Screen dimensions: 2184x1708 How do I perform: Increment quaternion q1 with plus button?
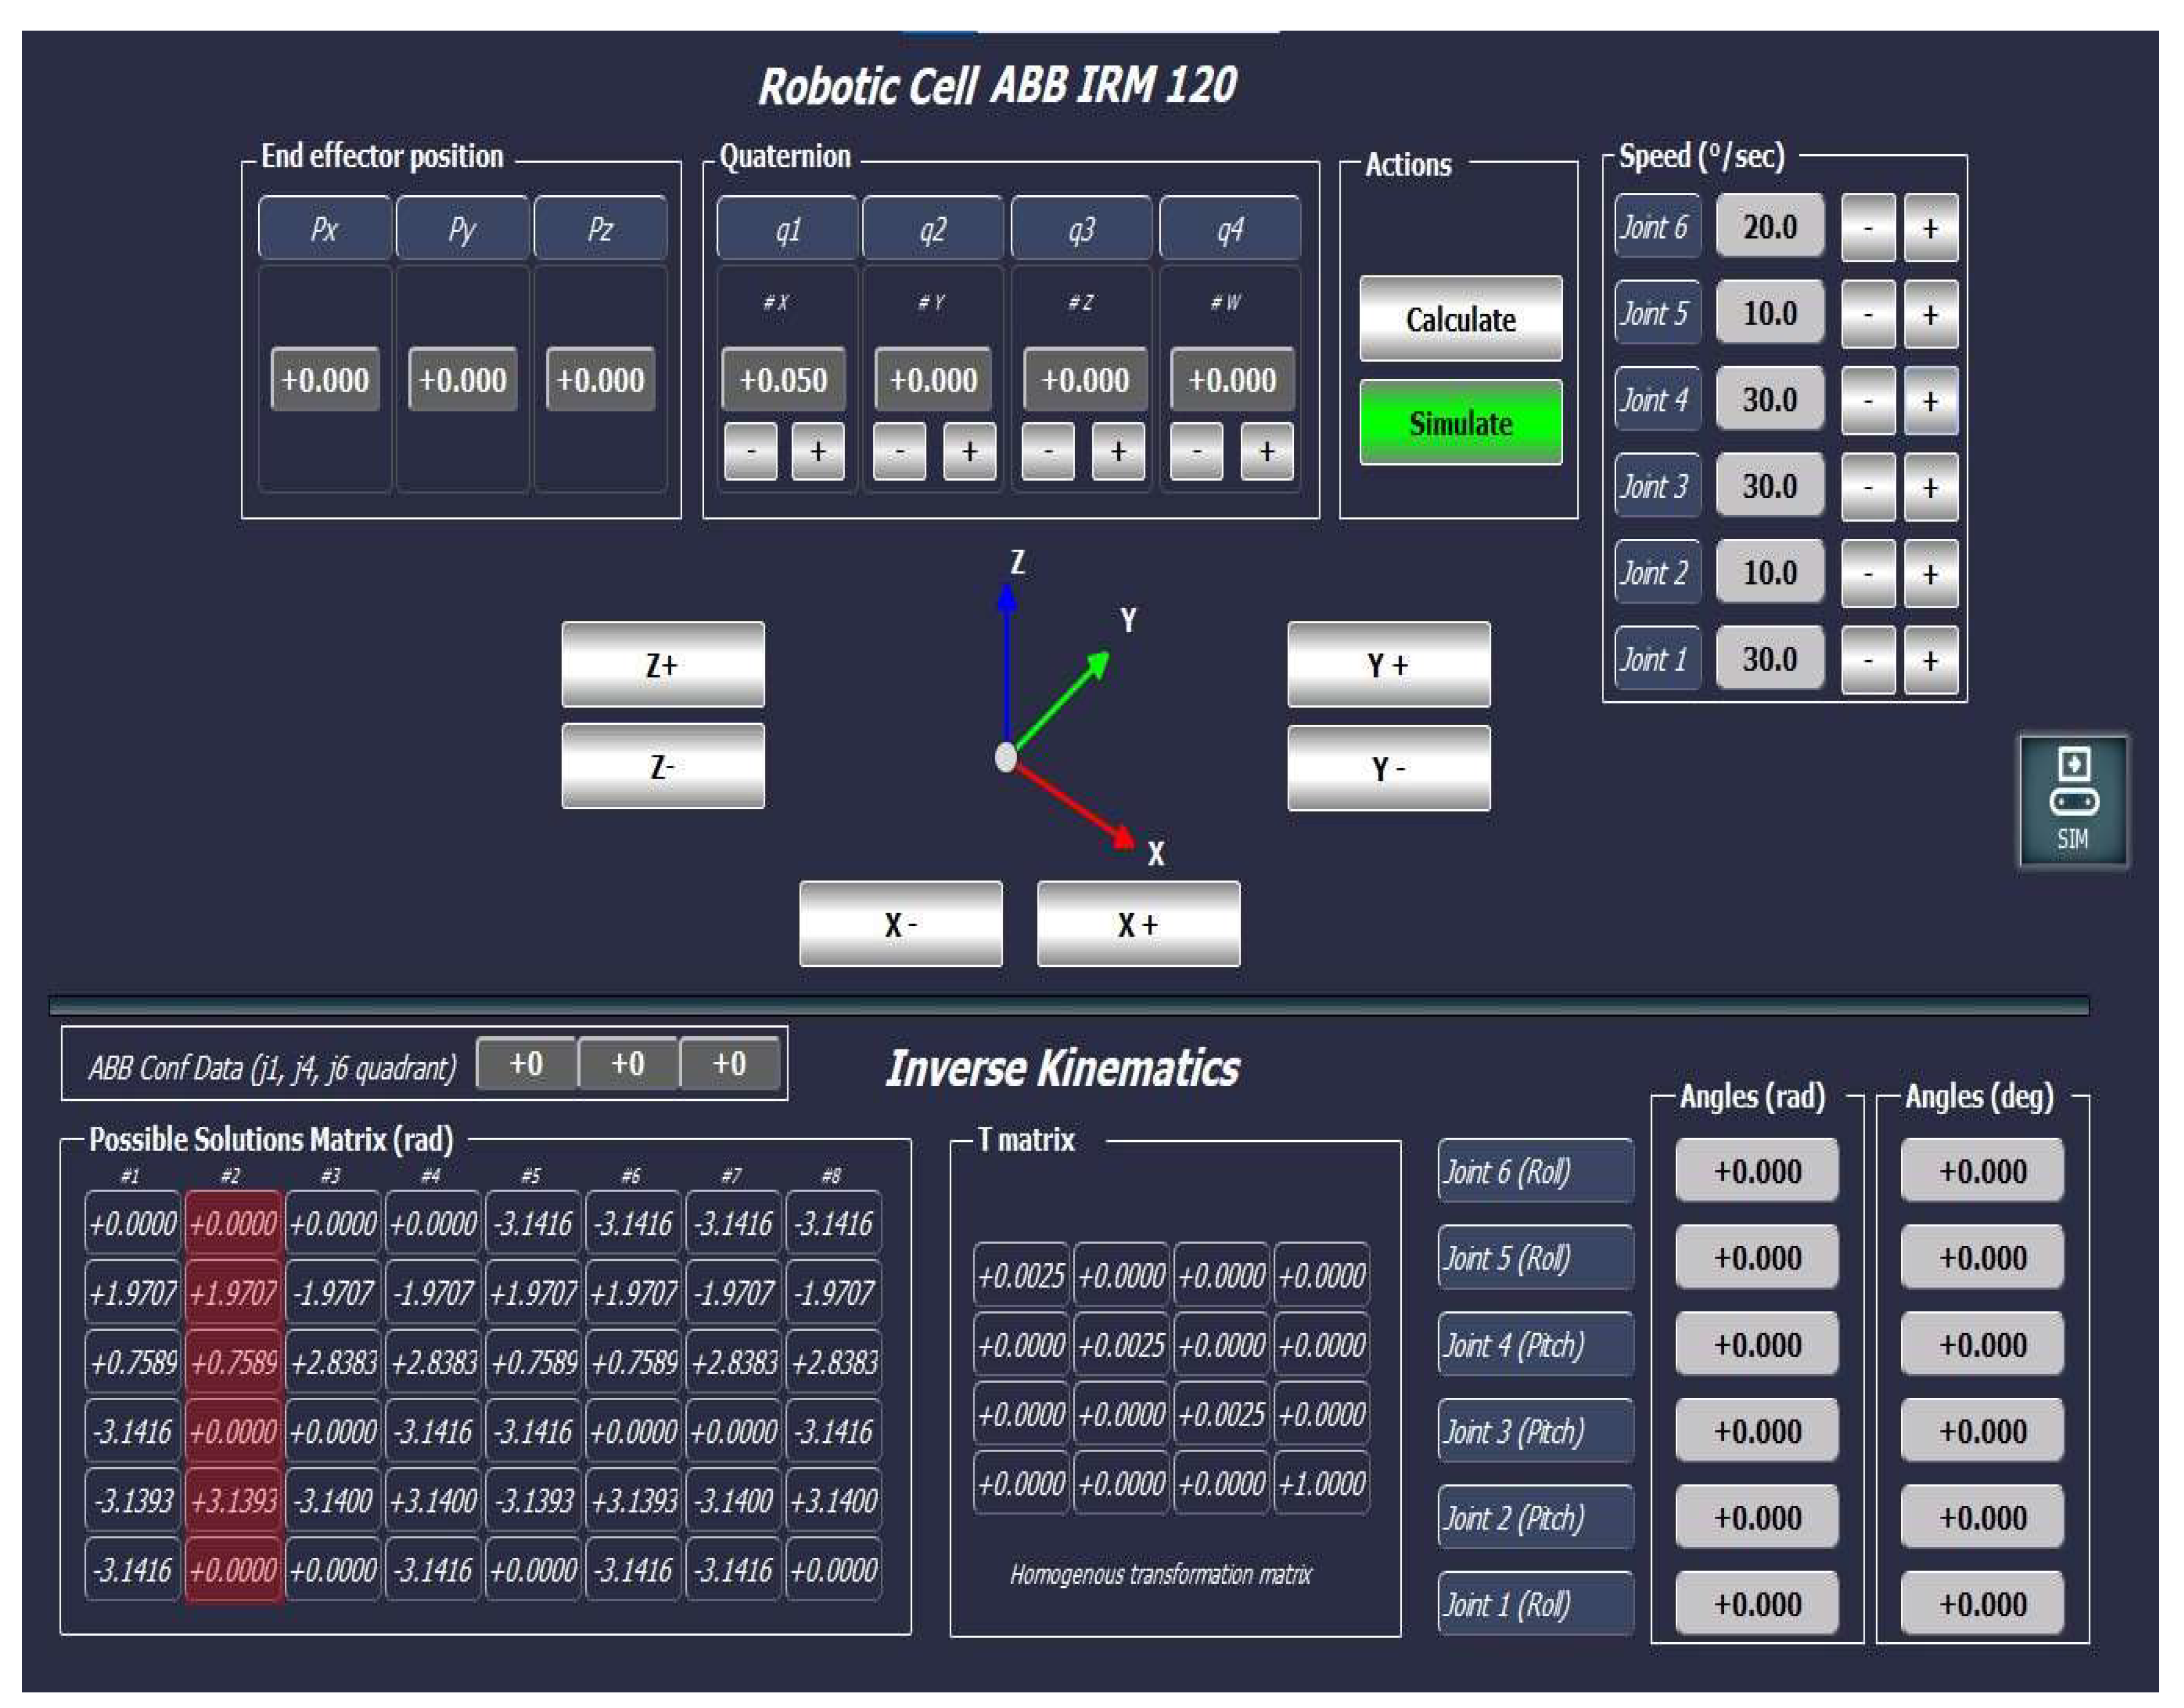(x=818, y=452)
